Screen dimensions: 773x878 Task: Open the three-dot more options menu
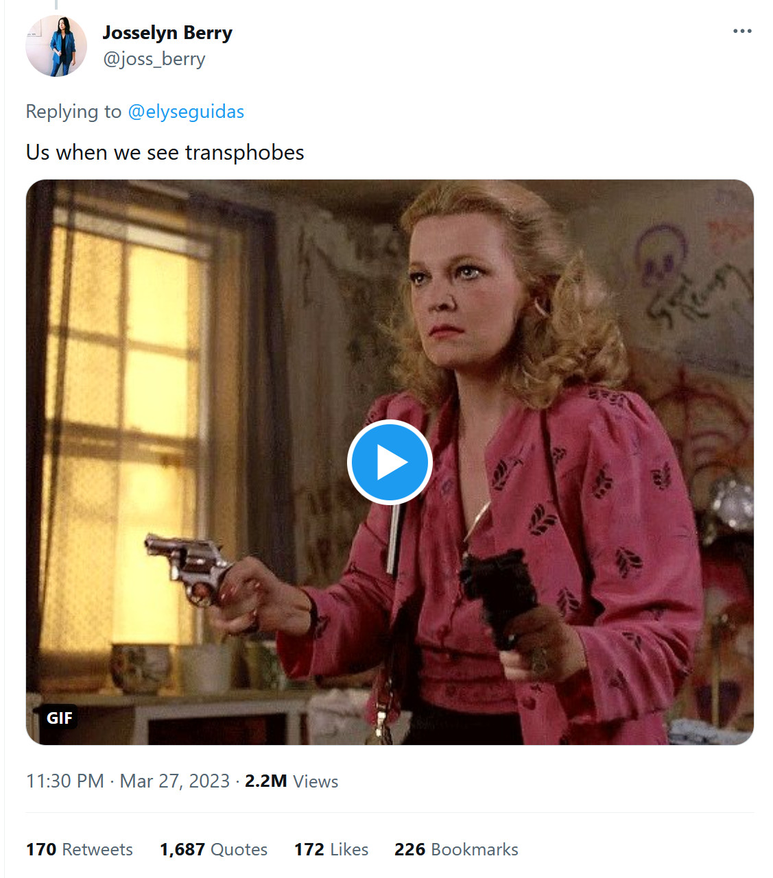point(742,32)
